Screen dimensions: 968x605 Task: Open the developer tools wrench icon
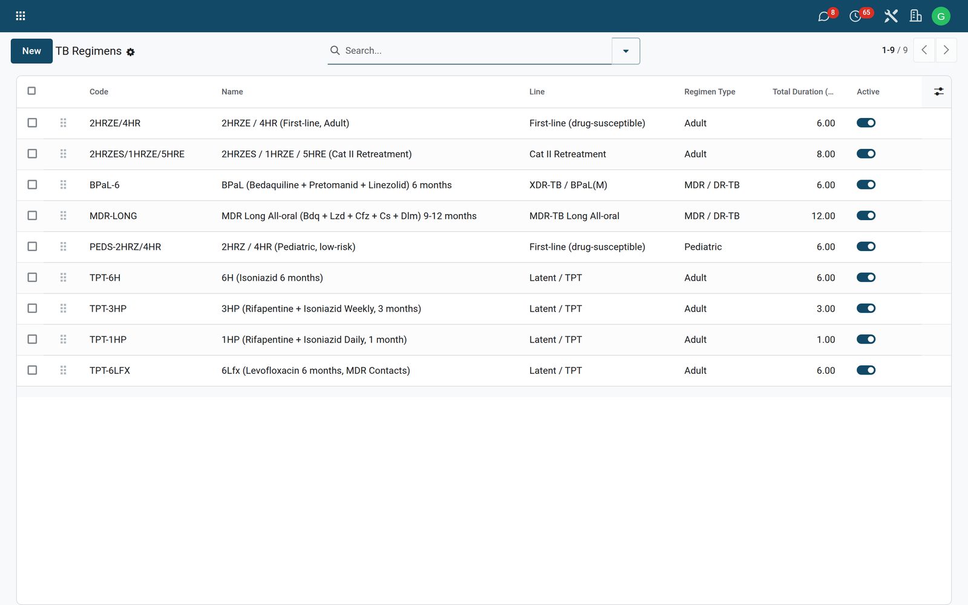[x=891, y=16]
